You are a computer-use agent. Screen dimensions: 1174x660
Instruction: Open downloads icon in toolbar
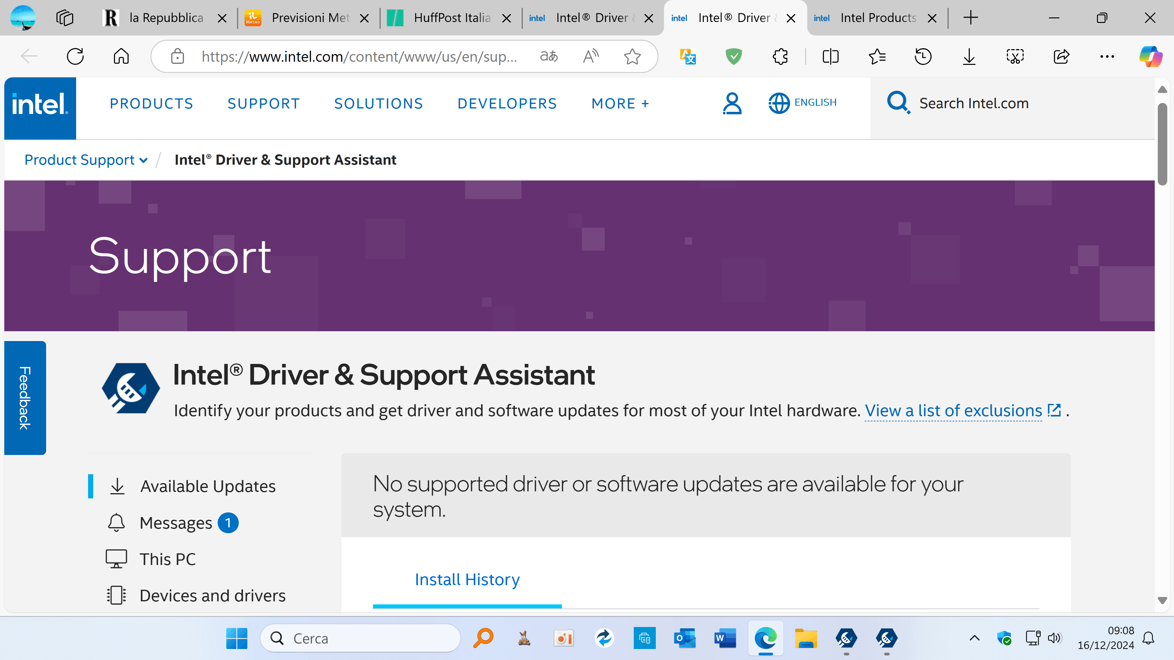pyautogui.click(x=969, y=57)
